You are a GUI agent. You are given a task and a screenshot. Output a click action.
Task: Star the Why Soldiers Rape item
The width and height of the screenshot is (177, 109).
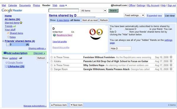pyautogui.click(x=52, y=65)
